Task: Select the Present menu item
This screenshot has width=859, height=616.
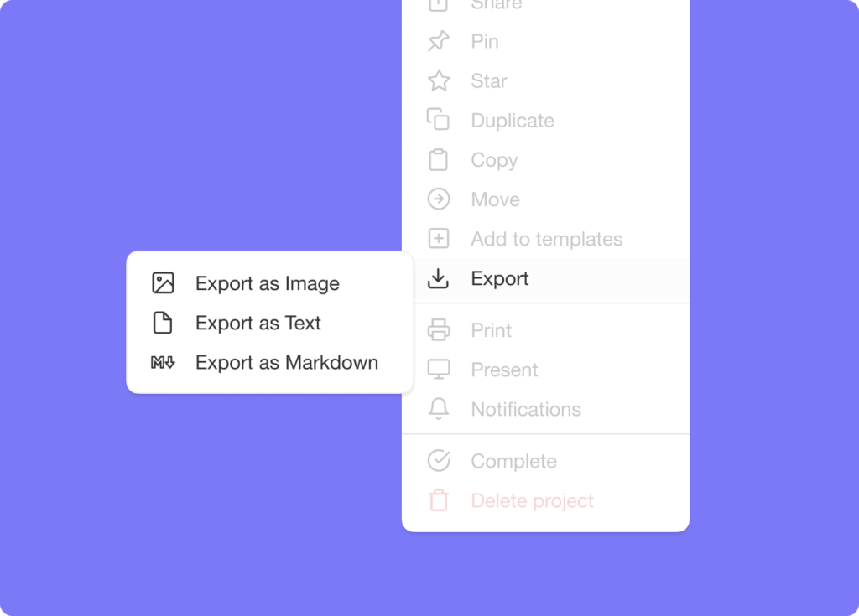Action: pos(504,370)
